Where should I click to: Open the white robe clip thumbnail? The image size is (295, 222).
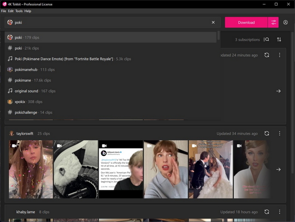(252, 169)
